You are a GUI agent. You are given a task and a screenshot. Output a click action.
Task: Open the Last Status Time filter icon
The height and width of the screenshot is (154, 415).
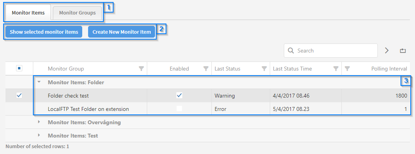(x=336, y=69)
